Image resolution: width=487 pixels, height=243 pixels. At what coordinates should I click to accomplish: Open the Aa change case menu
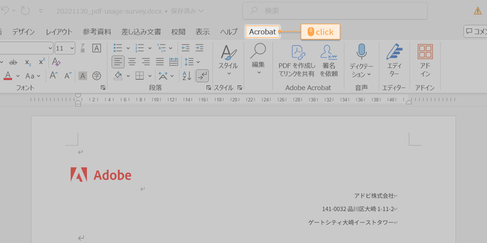coord(33,76)
